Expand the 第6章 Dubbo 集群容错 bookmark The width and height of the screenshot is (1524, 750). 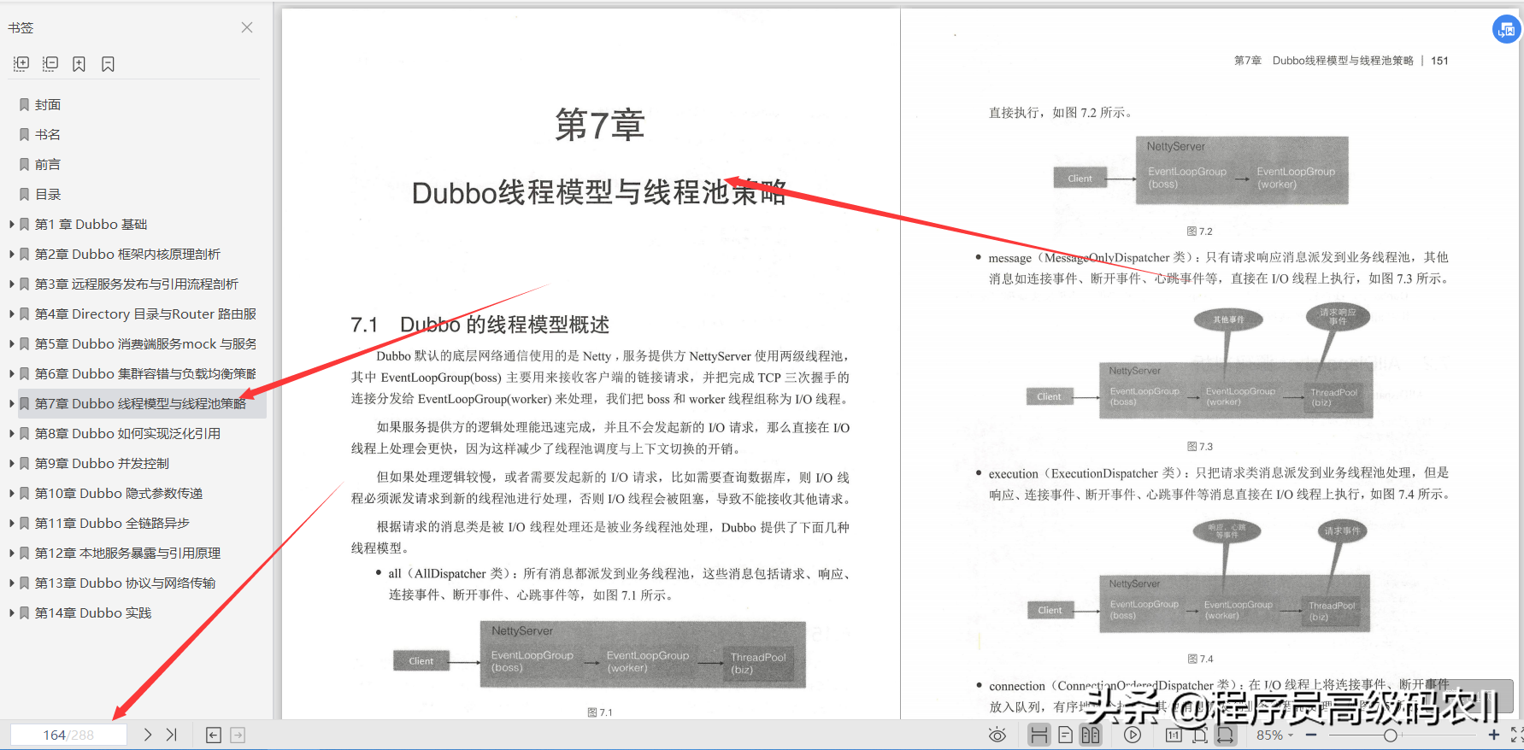[x=12, y=373]
